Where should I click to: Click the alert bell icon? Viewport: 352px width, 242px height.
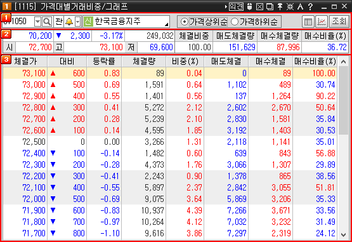(x=69, y=22)
